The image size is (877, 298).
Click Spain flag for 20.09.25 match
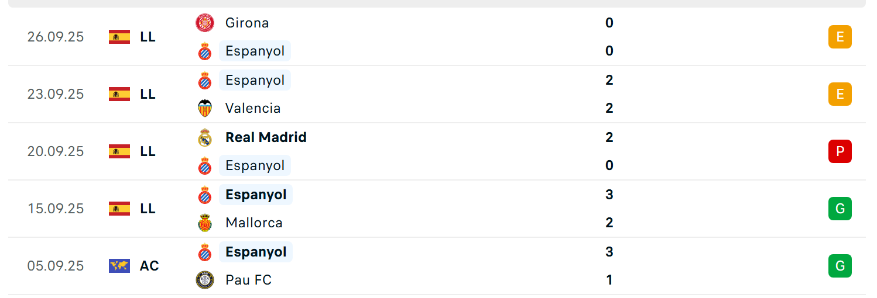pos(119,151)
